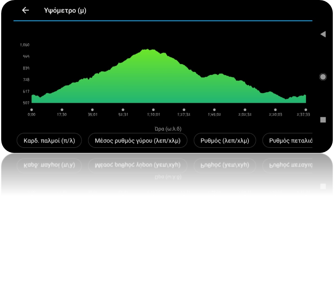Select the 52:31 time axis dot
This screenshot has width=334, height=307.
pos(123,110)
